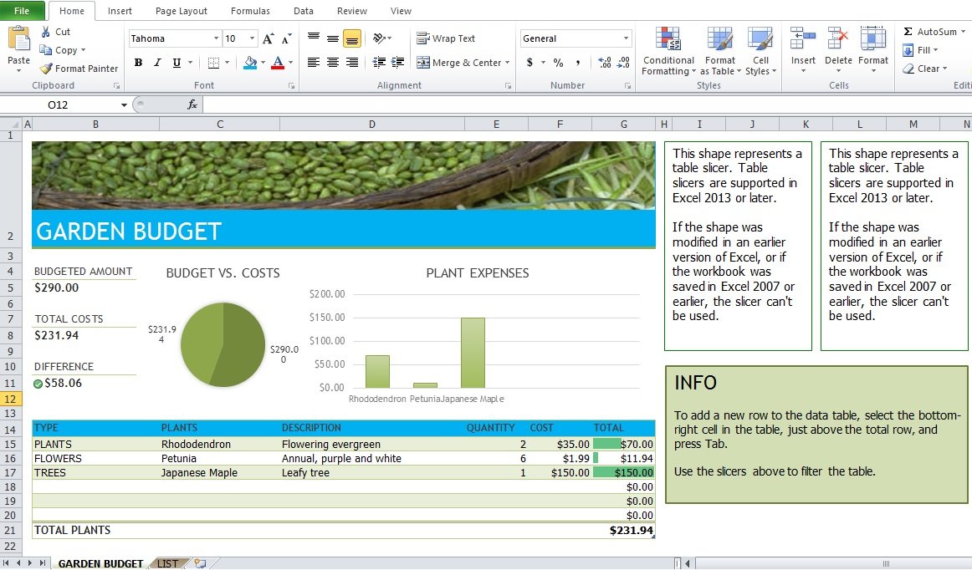Screen dimensions: 972x570
Task: Apply percent style format
Action: point(559,63)
